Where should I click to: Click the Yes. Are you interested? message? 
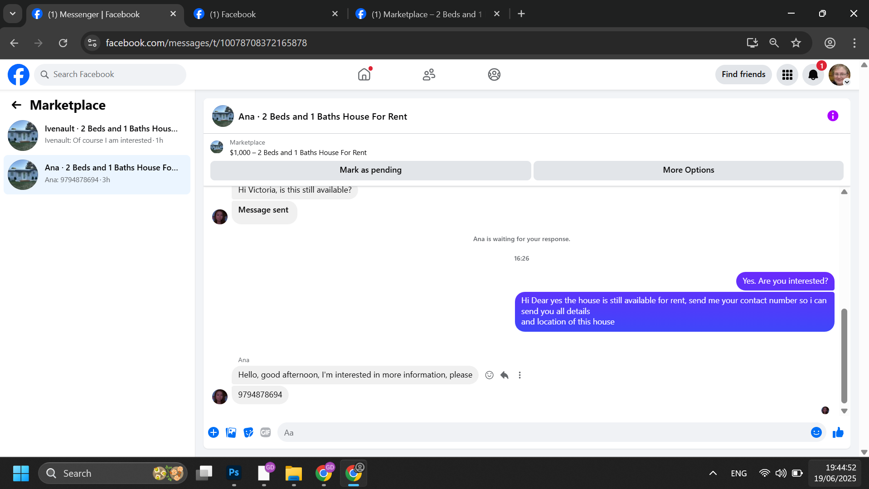pyautogui.click(x=785, y=281)
